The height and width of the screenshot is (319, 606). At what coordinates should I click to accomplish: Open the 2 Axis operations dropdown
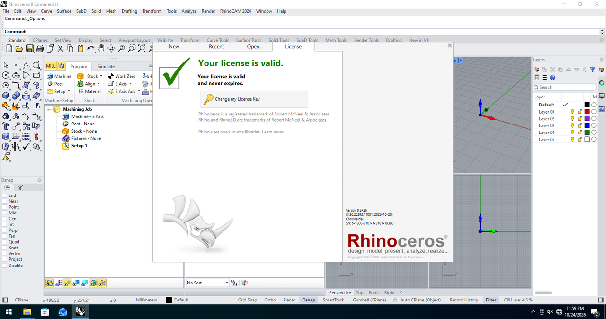(130, 84)
